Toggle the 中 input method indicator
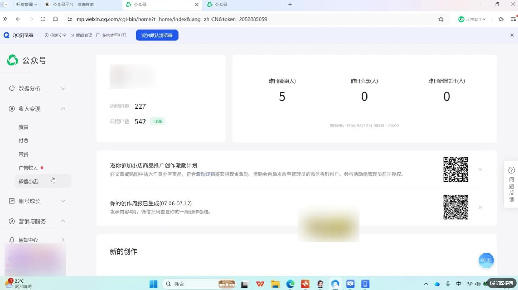This screenshot has height=290, width=518. 458,284
